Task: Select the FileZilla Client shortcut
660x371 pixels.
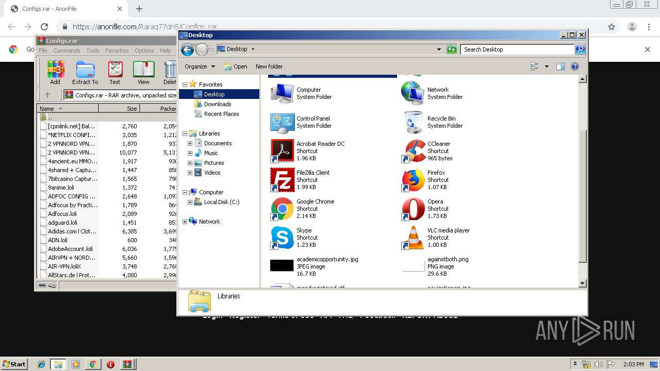Action: (283, 180)
